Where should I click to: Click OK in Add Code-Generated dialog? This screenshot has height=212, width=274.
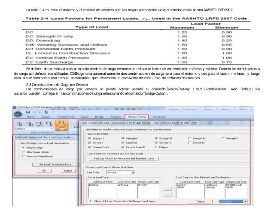[44, 171]
